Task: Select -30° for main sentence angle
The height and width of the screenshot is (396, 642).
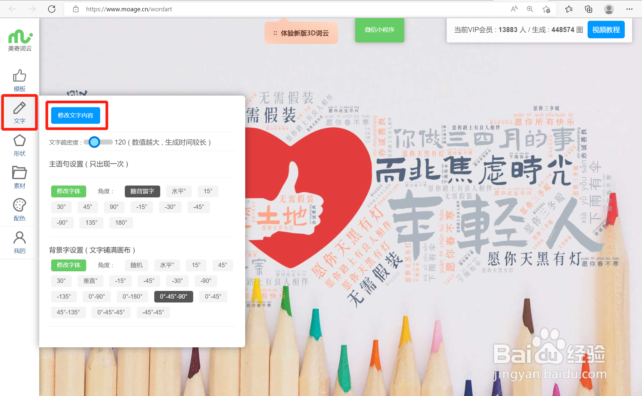Action: click(170, 207)
